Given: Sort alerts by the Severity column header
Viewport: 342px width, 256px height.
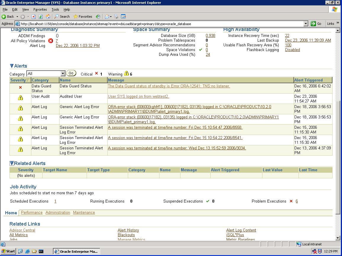Looking at the screenshot, I should (20, 80).
